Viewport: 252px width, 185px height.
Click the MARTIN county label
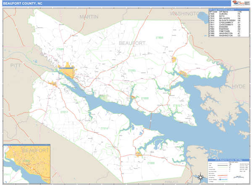89,17
